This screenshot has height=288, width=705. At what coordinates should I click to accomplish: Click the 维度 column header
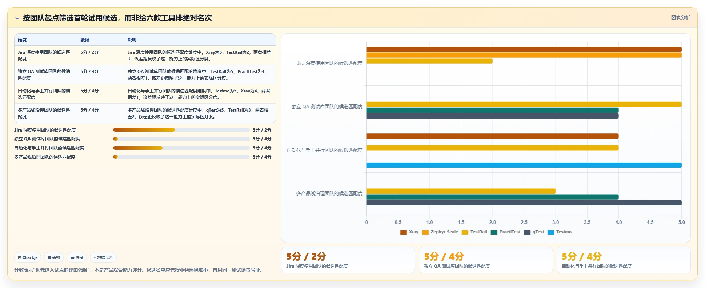coord(22,40)
